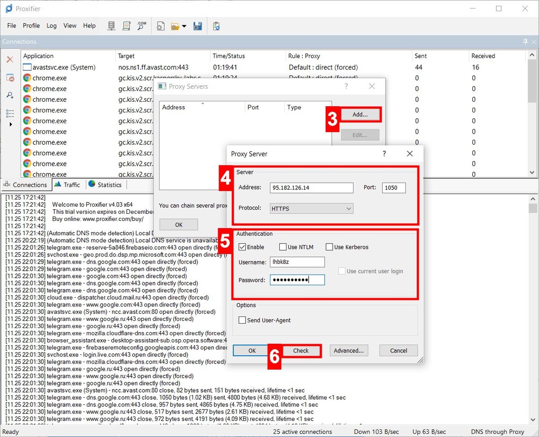
Task: Toggle Use current user login checkbox
Action: click(x=342, y=271)
